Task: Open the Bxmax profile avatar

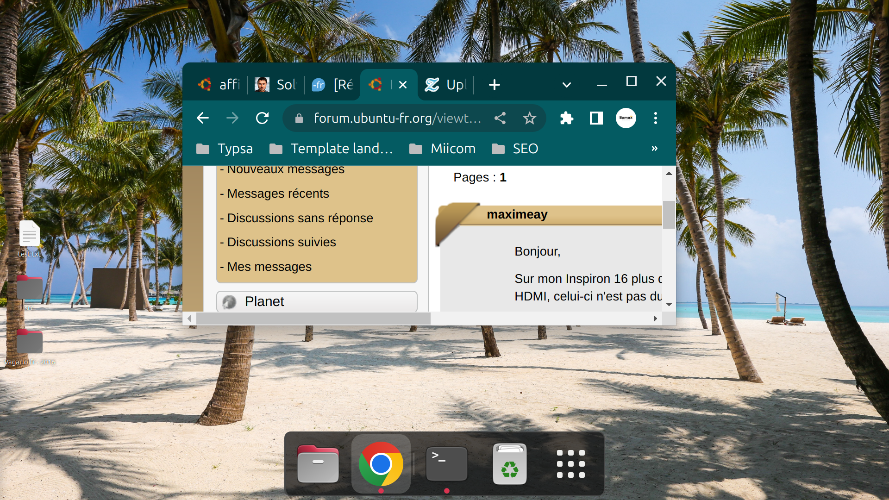Action: tap(626, 118)
